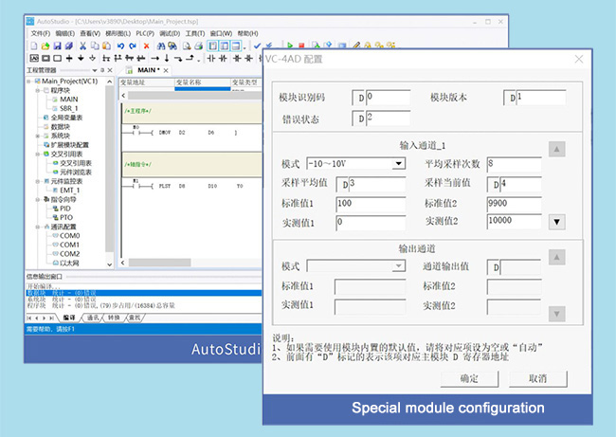Click the Undo arrow icon
616x437 pixels.
tap(120, 46)
